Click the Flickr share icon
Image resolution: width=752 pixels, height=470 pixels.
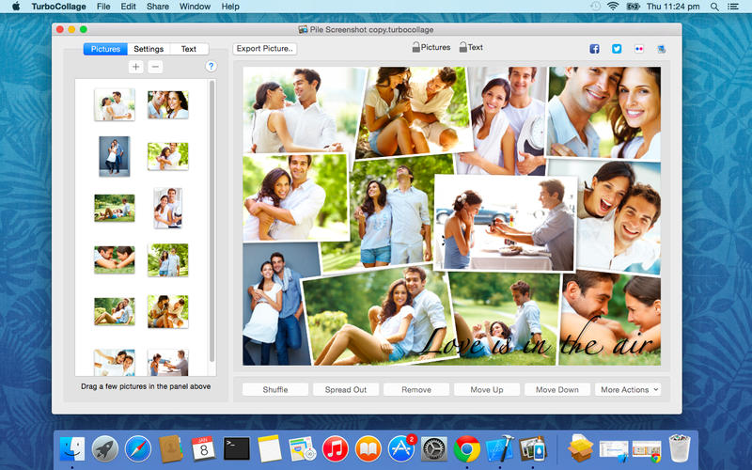(639, 49)
